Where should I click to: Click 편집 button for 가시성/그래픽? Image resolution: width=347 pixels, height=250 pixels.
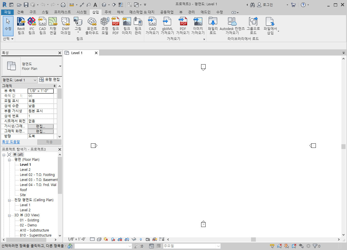pyautogui.click(x=41, y=126)
